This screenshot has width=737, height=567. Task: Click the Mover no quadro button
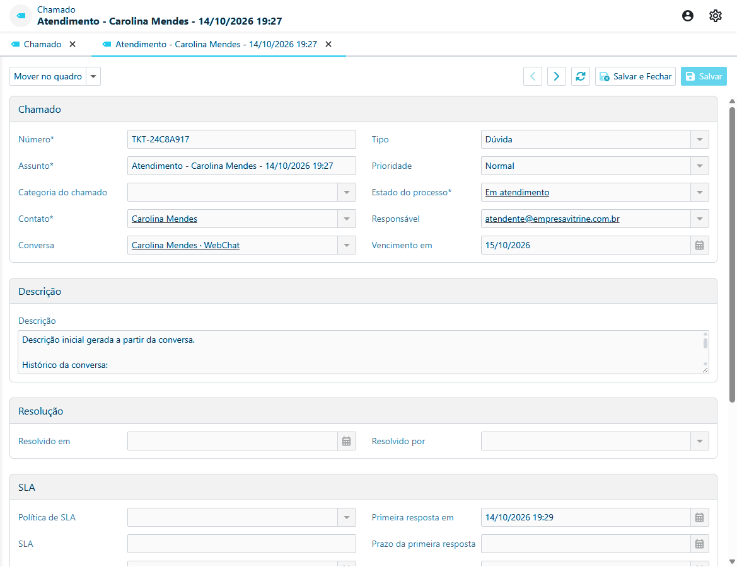tap(47, 76)
